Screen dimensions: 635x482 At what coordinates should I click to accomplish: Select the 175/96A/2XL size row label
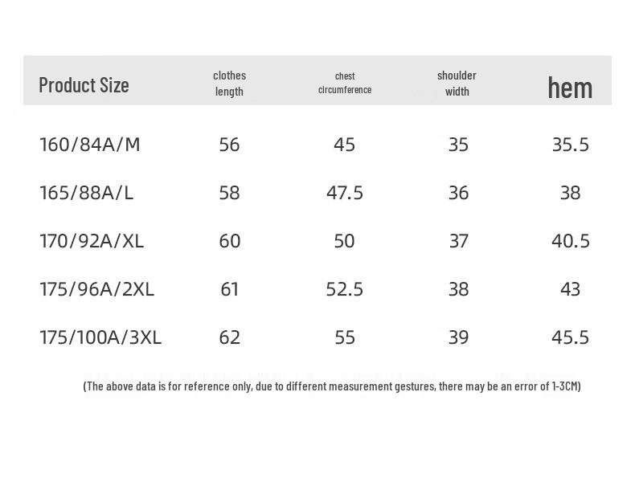coord(96,289)
